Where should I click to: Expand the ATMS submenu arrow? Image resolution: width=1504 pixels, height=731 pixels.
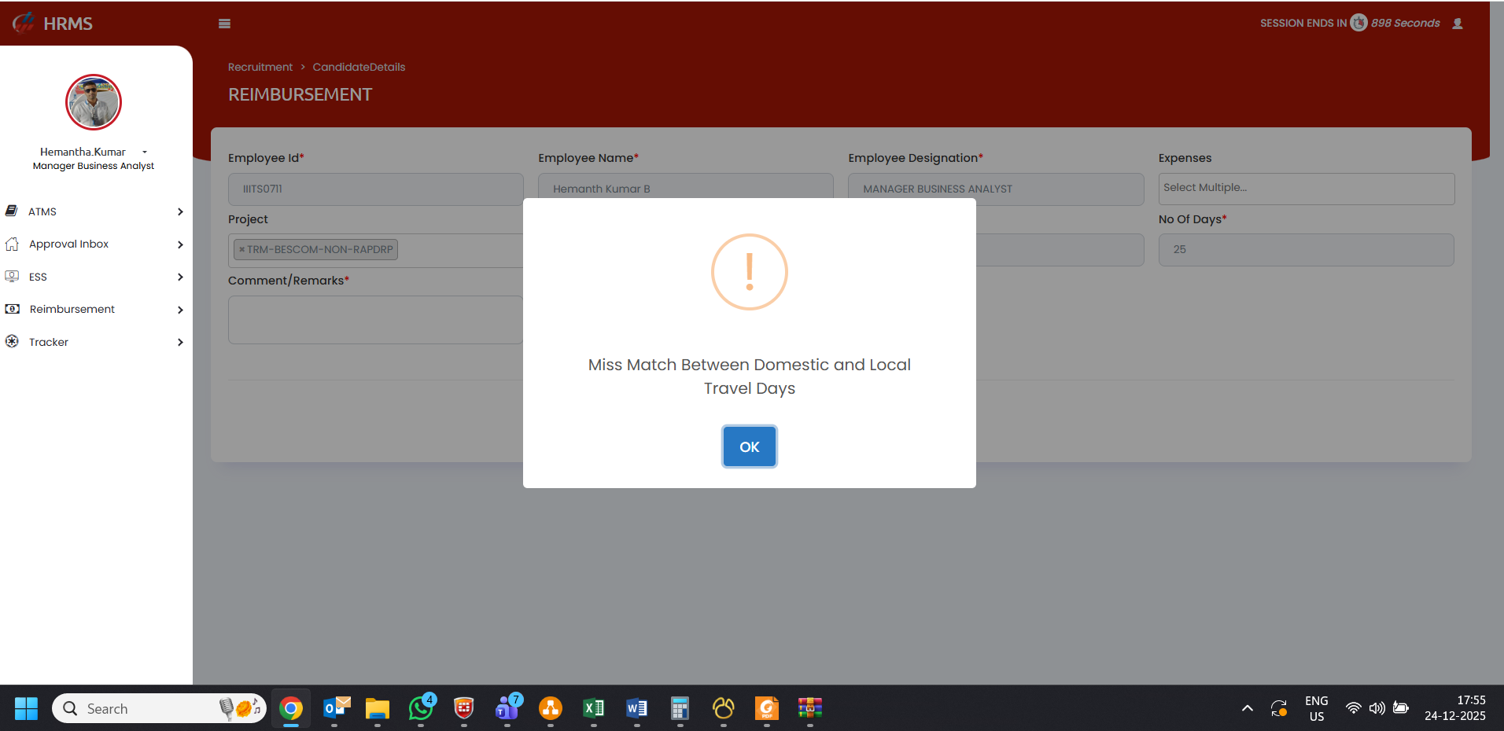180,211
